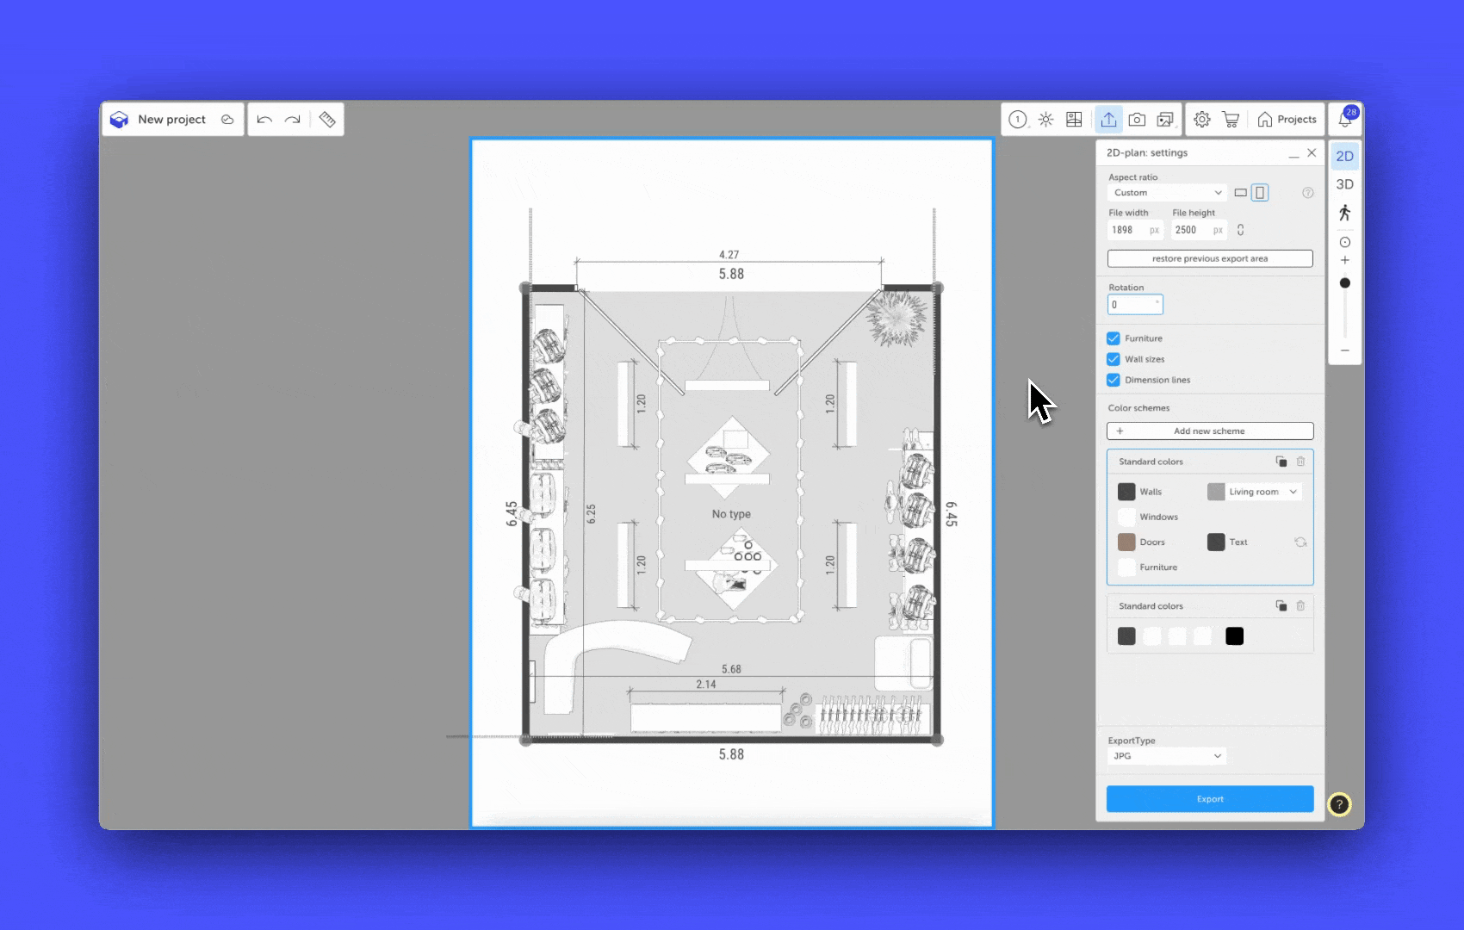Click the undo arrow icon

(x=264, y=120)
